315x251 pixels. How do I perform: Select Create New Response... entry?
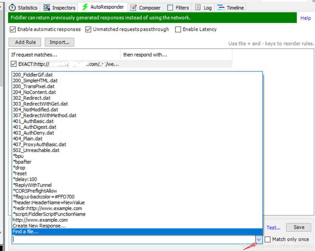pyautogui.click(x=137, y=226)
